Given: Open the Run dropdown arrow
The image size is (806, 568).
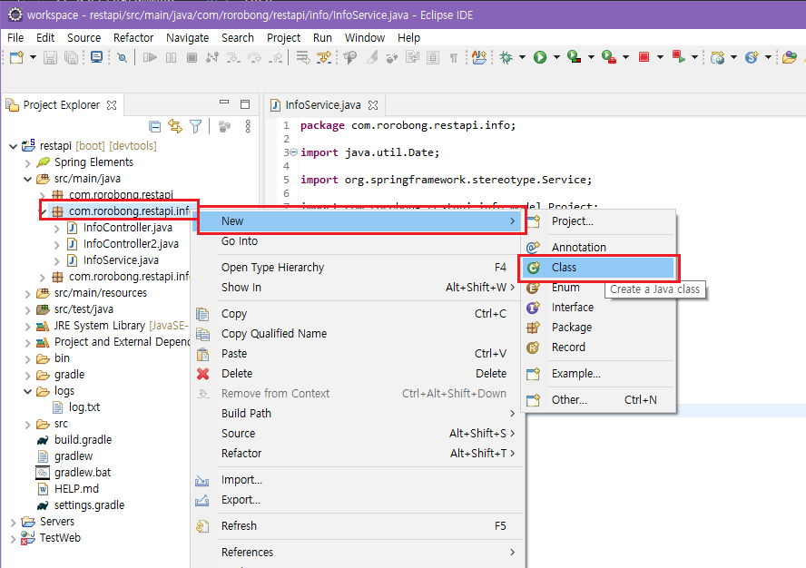Looking at the screenshot, I should (556, 57).
